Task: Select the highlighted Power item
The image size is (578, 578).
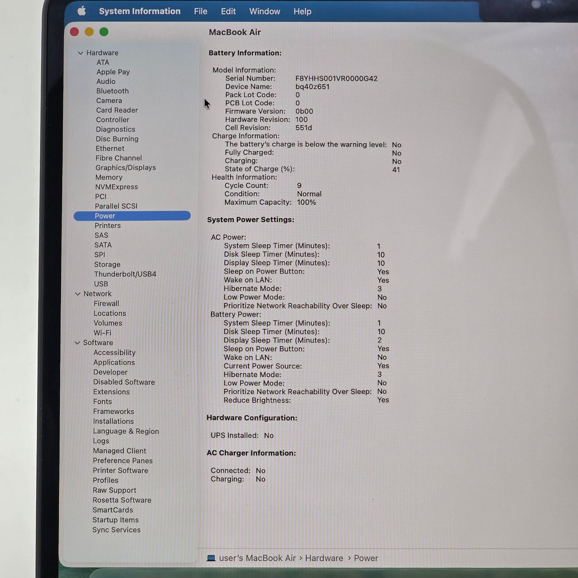Action: tap(132, 216)
